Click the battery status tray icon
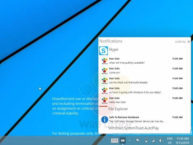 tap(146, 140)
